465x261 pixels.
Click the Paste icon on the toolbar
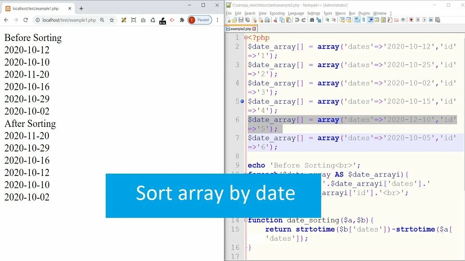288,20
